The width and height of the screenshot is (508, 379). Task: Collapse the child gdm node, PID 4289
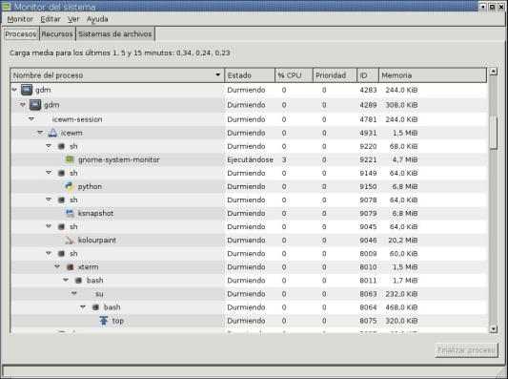[x=23, y=104]
